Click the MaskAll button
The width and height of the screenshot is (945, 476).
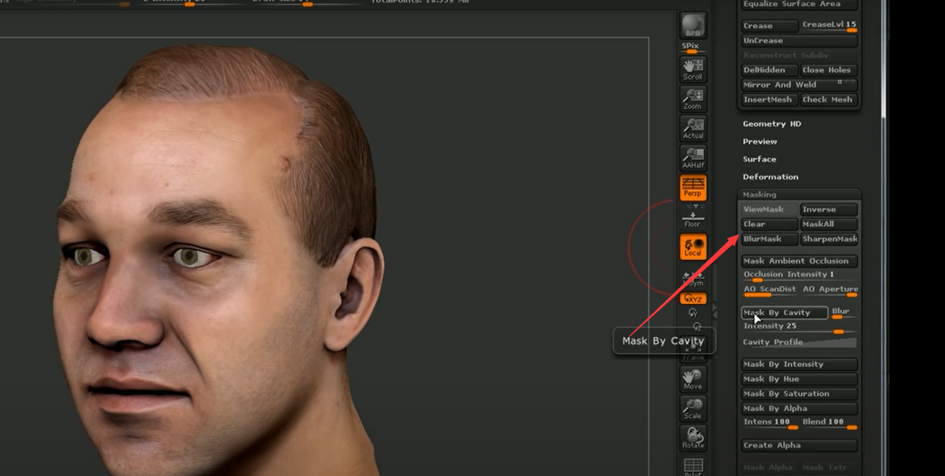click(x=829, y=224)
